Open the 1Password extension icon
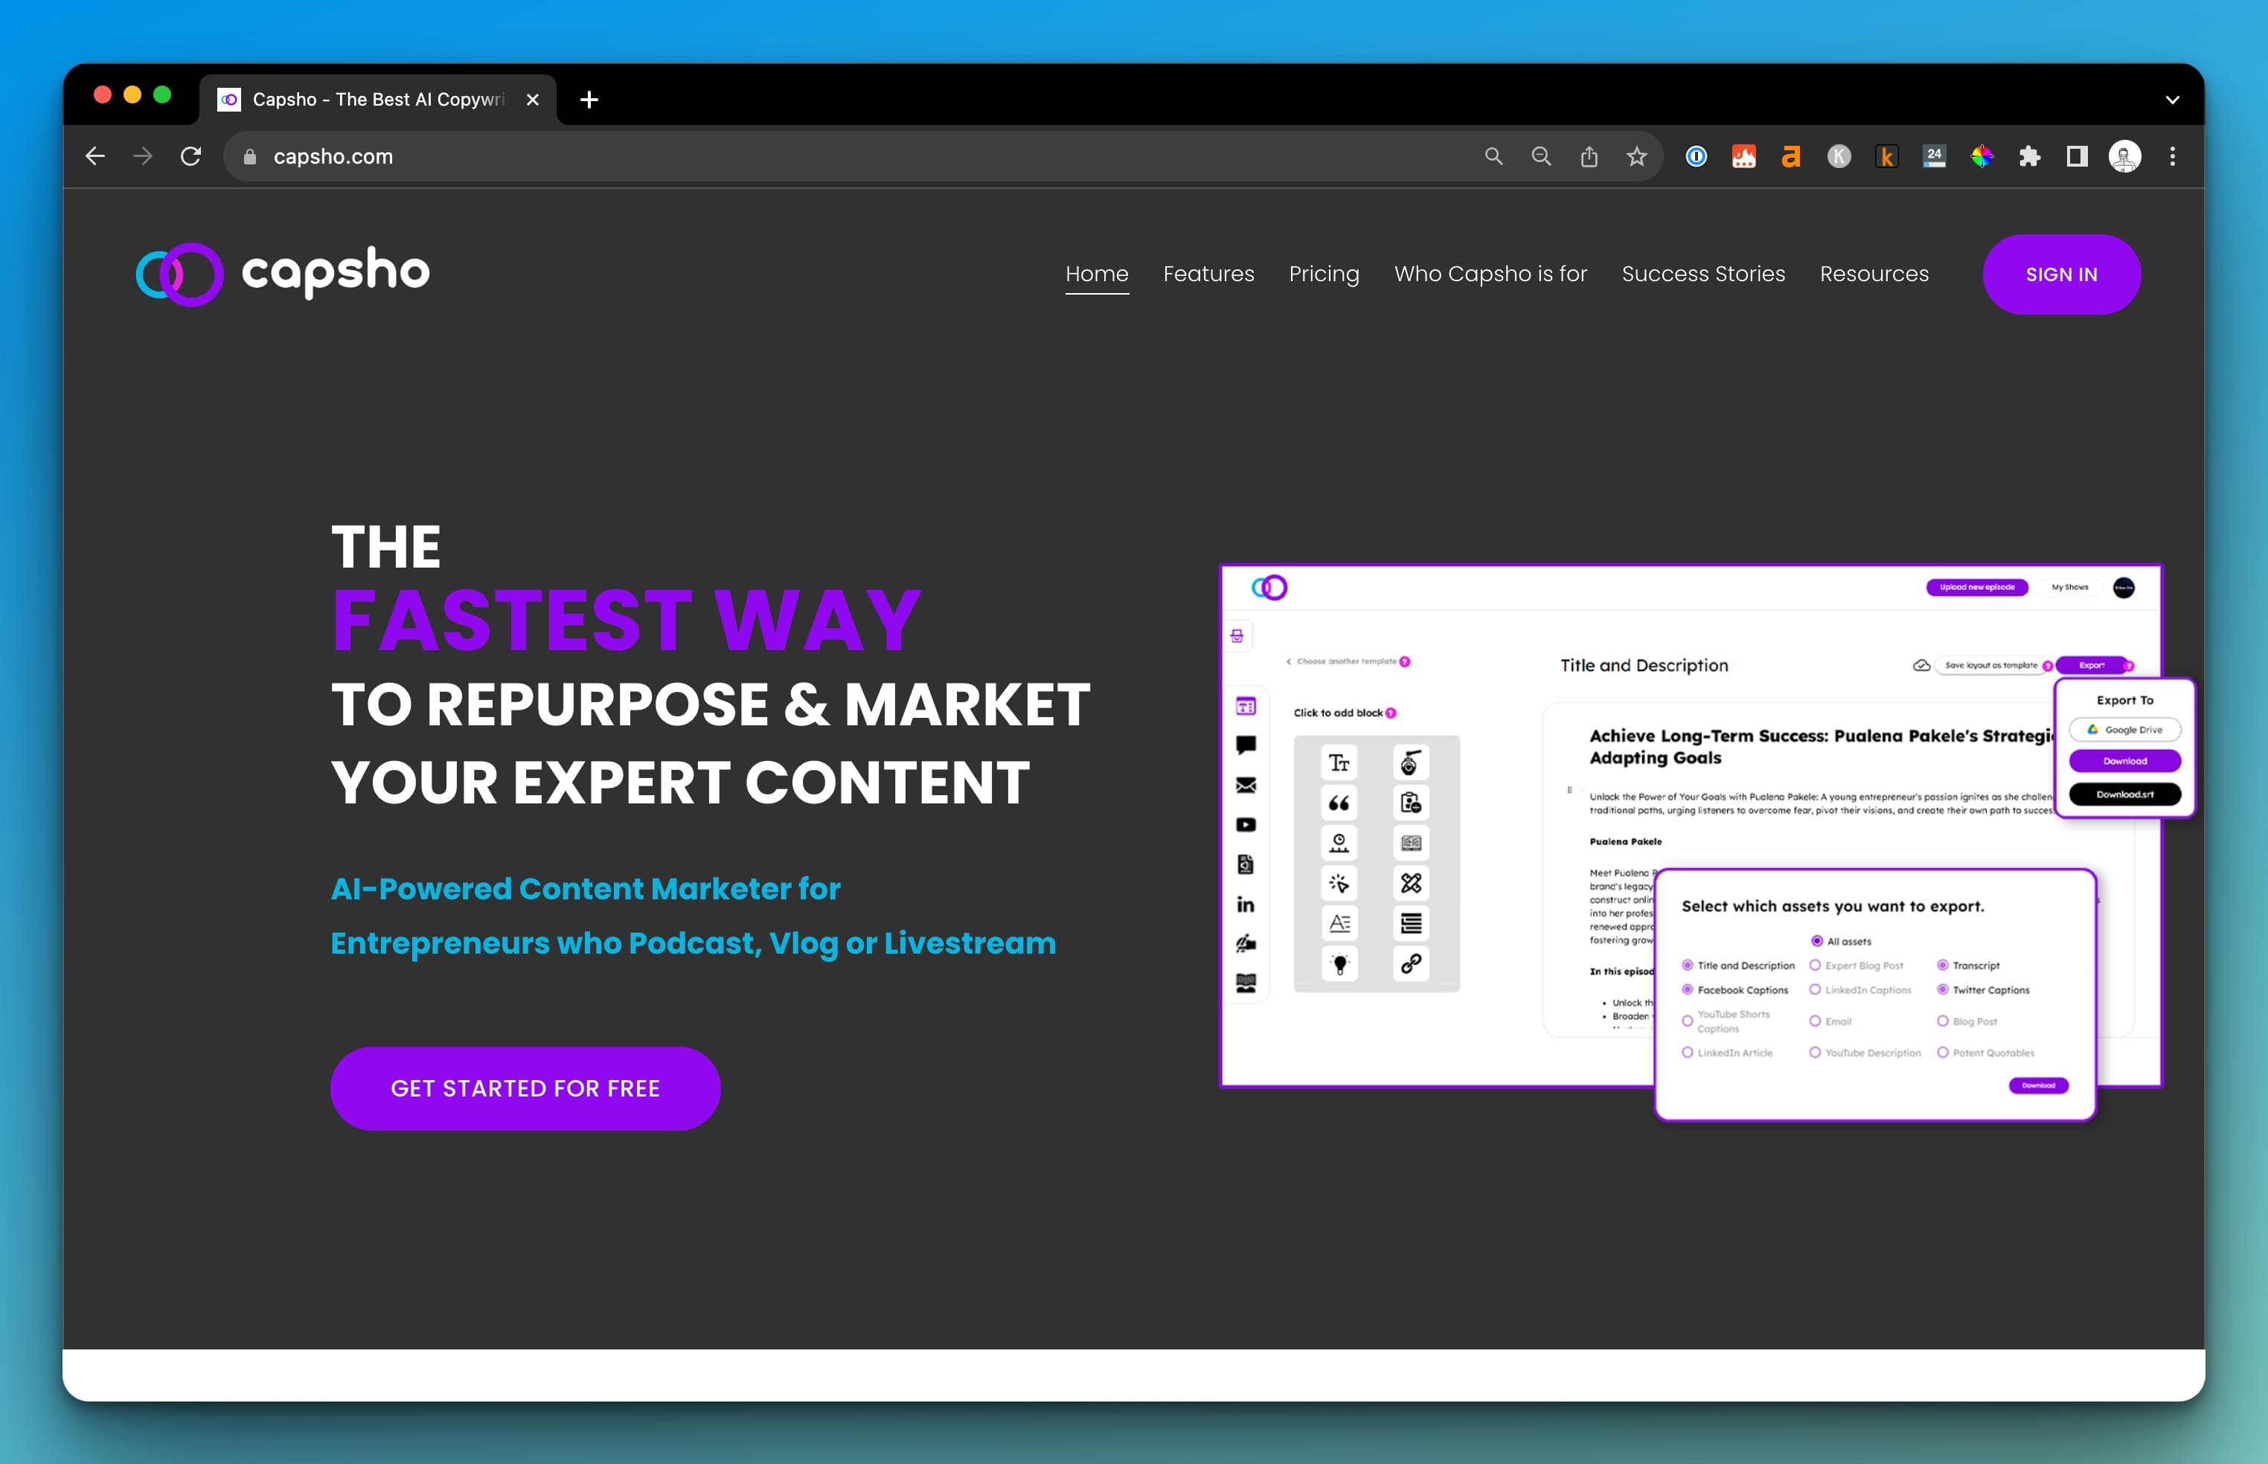Image resolution: width=2268 pixels, height=1464 pixels. pyautogui.click(x=1696, y=157)
